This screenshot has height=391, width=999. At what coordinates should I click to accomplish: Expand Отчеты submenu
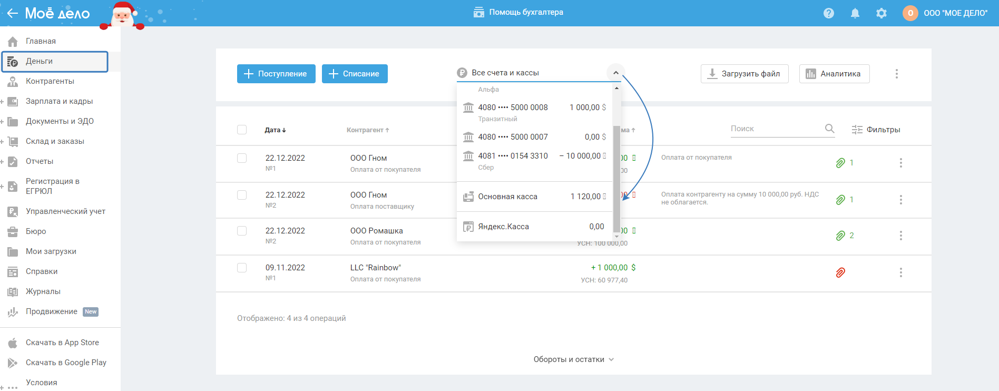pos(2,161)
